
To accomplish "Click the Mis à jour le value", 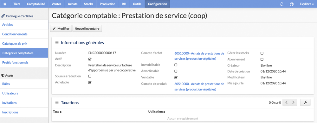I will (273, 83).
